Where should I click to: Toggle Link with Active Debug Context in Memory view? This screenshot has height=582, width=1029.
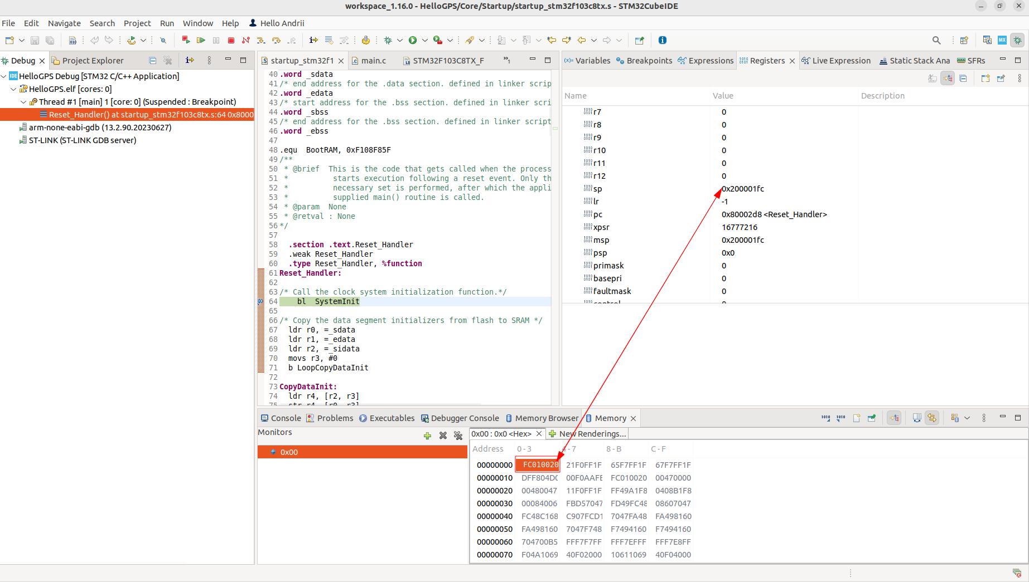tap(894, 418)
